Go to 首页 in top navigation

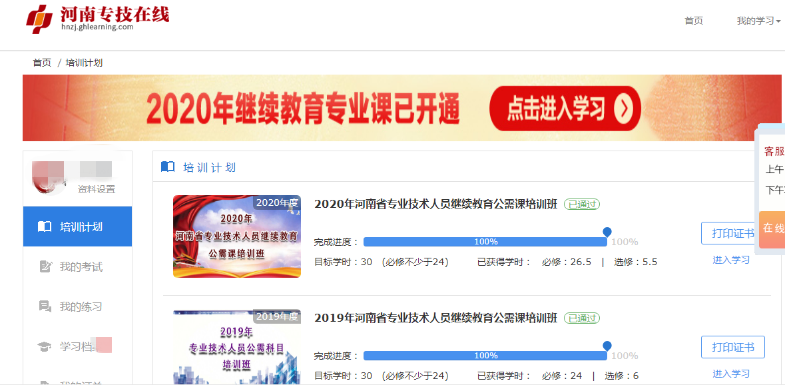[x=693, y=21]
